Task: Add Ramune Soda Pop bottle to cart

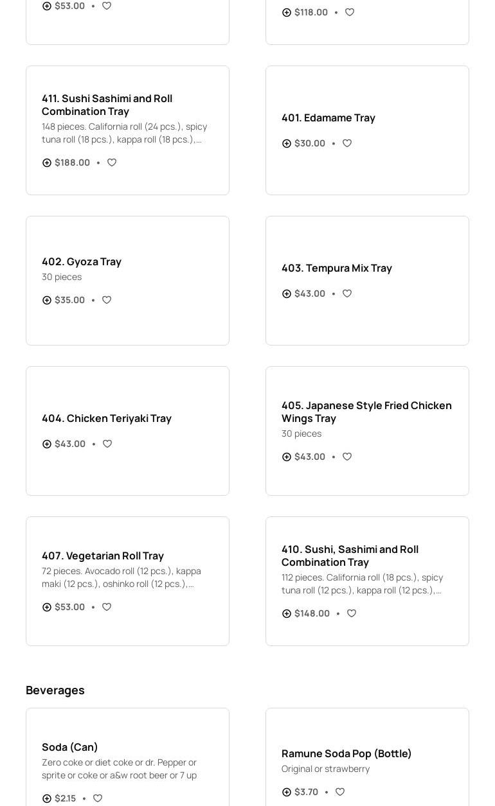Action: coord(287,792)
